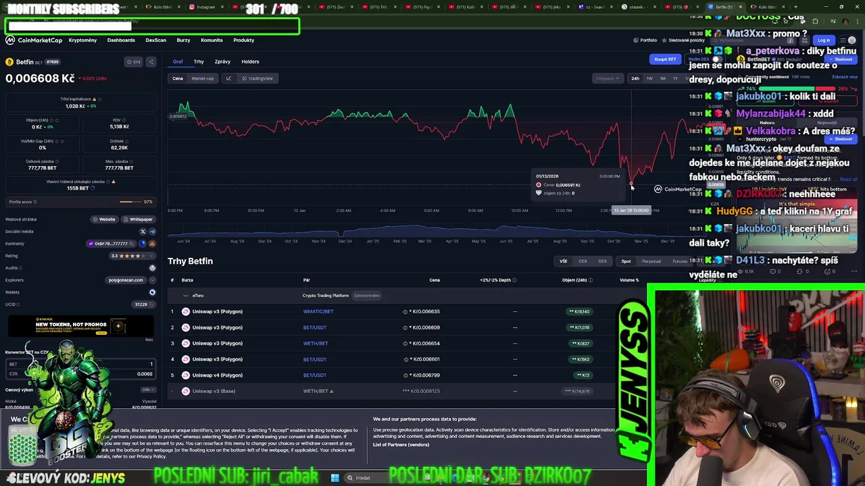Open WMATIC/BET pair link
Image resolution: width=865 pixels, height=486 pixels.
tap(318, 312)
